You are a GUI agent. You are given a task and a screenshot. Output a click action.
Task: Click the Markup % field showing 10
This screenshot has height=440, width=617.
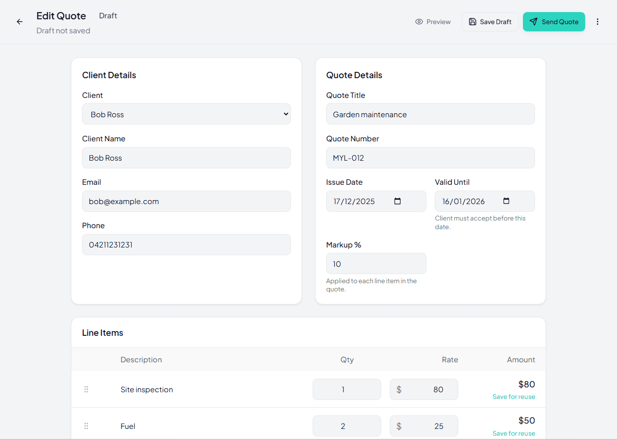[376, 263]
